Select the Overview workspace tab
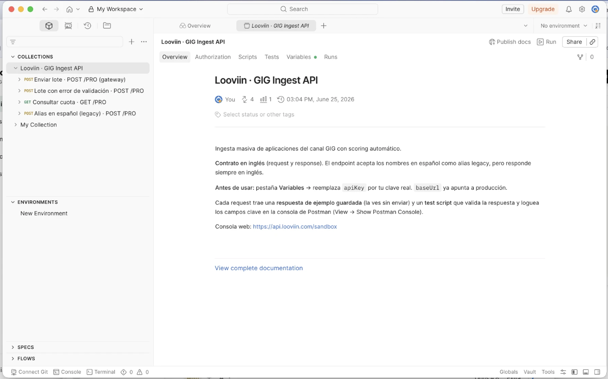 click(195, 26)
